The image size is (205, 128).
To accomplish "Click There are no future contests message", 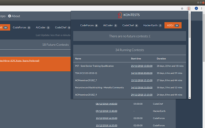I will click(x=129, y=36).
